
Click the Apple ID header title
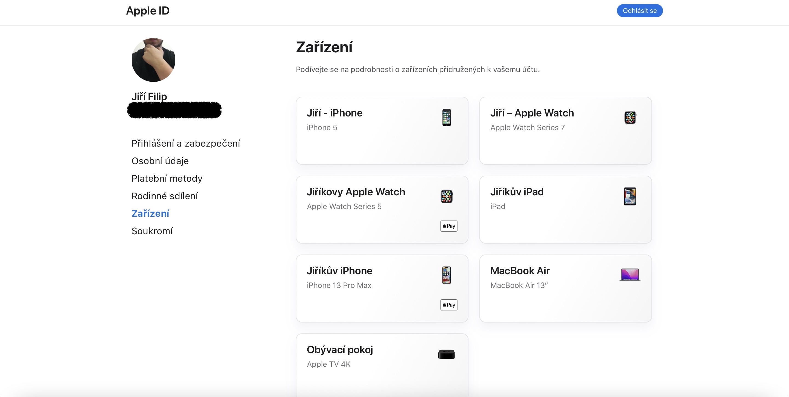point(148,11)
